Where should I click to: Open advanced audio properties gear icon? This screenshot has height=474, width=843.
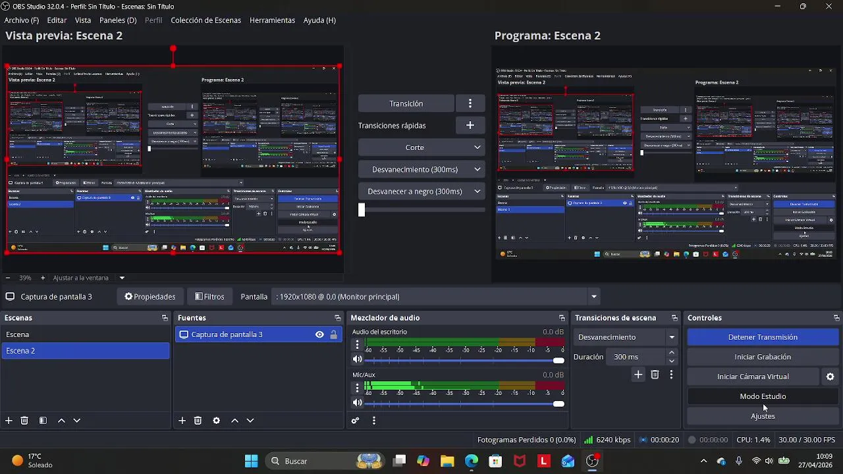point(355,421)
